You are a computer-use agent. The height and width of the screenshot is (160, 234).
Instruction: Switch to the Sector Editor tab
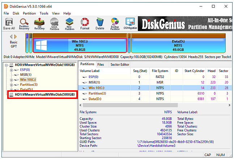(120, 65)
